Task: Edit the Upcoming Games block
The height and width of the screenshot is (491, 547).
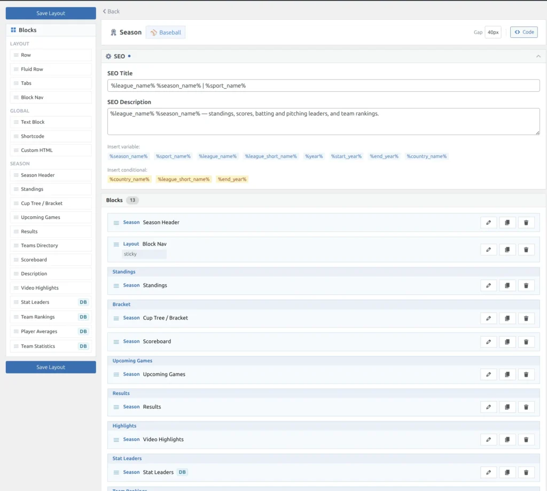Action: (488, 375)
